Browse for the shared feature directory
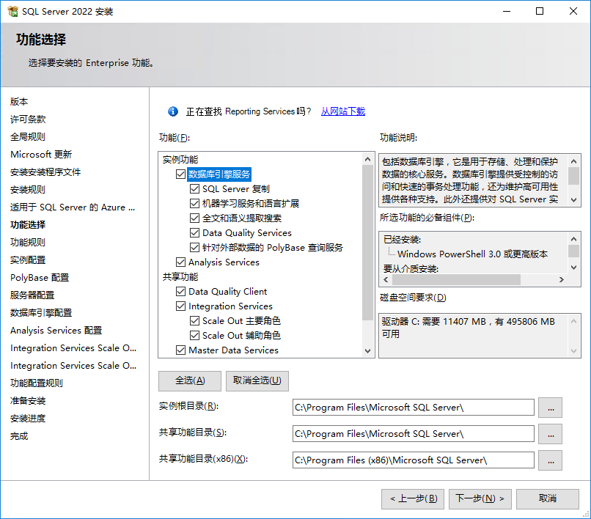 tap(550, 434)
